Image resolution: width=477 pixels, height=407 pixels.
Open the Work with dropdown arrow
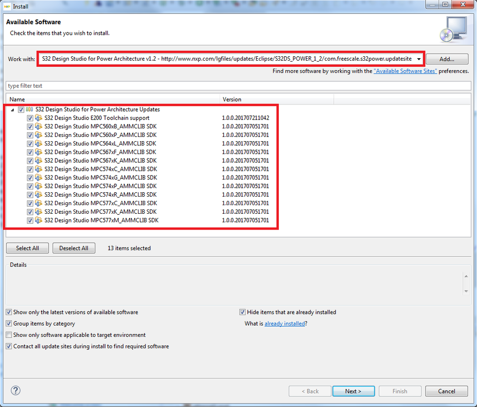point(419,59)
